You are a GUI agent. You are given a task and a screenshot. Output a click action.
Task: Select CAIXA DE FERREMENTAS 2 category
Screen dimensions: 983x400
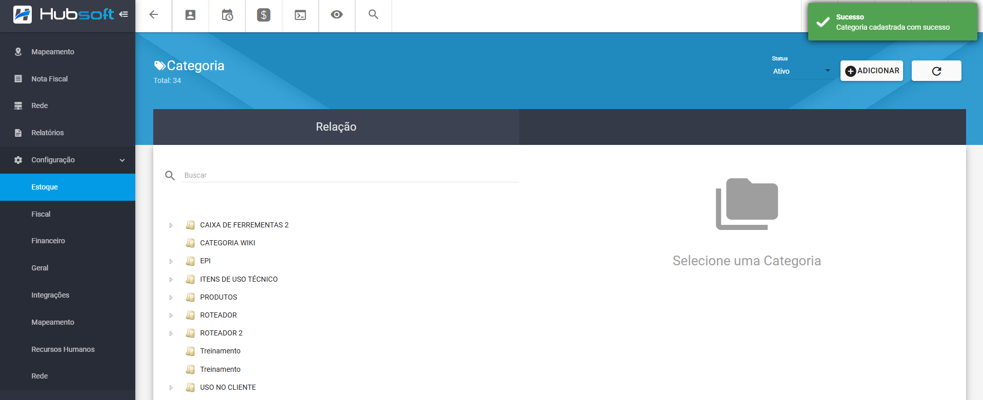tap(244, 225)
